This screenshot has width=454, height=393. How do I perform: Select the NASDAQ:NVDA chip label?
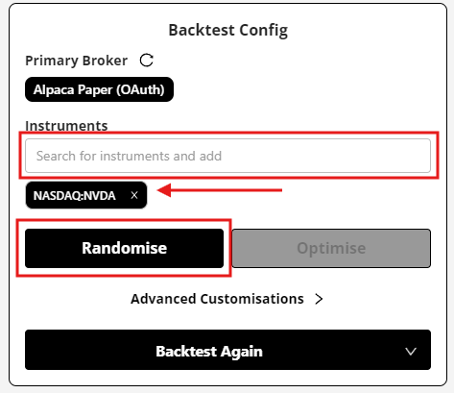click(x=74, y=195)
